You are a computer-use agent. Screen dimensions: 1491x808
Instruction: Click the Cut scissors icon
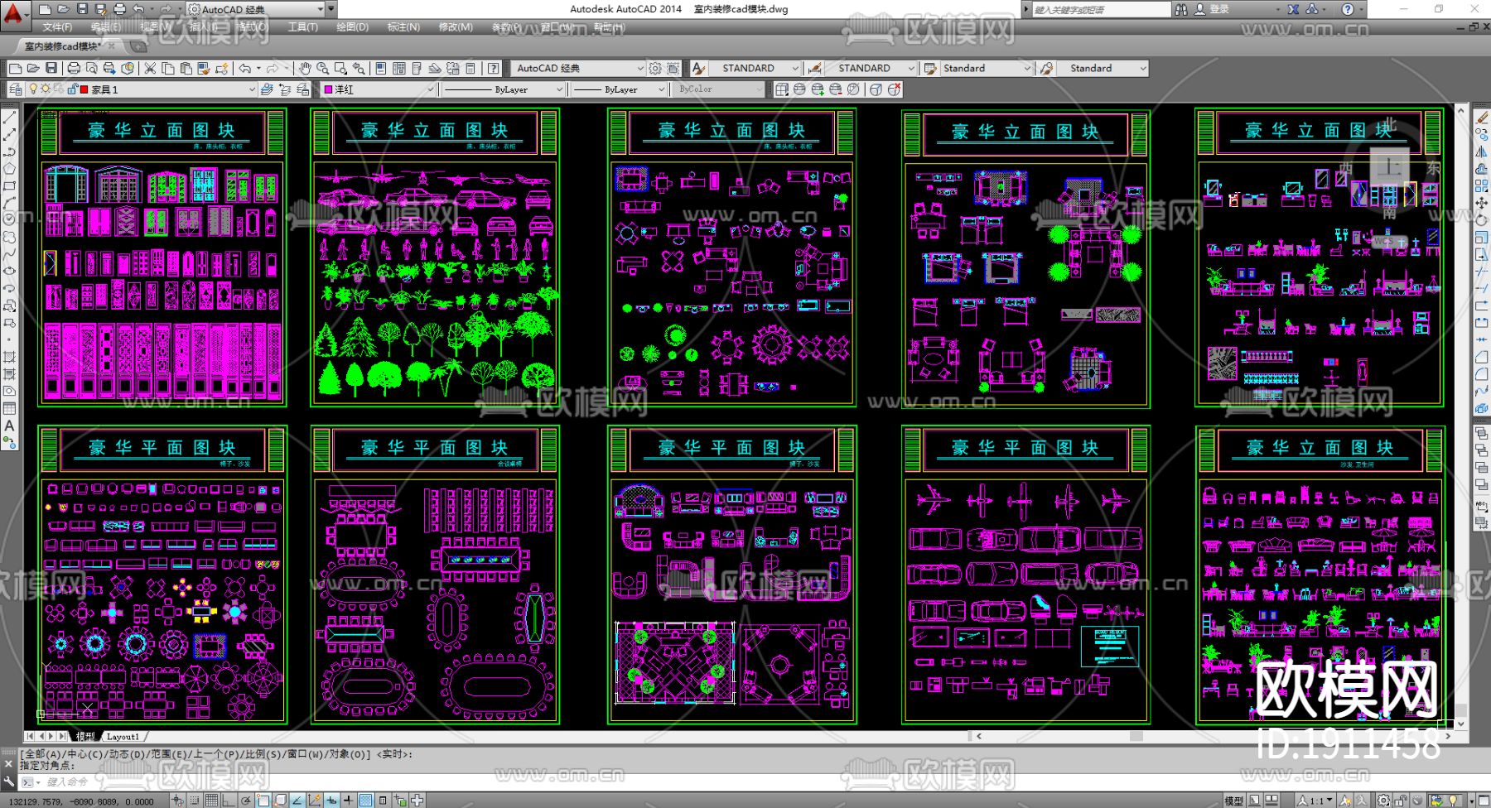point(150,69)
